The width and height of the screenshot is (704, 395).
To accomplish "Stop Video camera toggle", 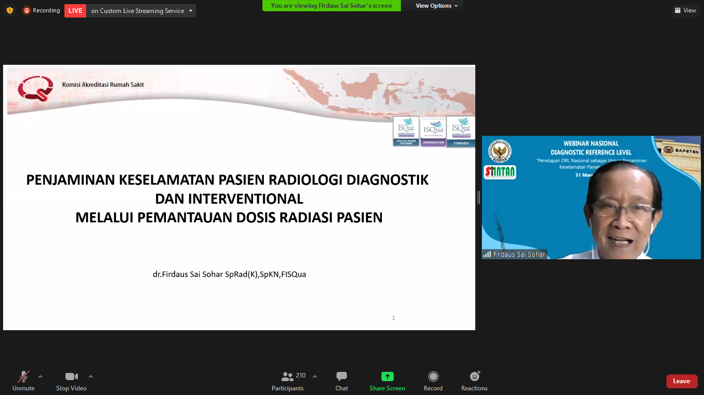I will click(71, 381).
